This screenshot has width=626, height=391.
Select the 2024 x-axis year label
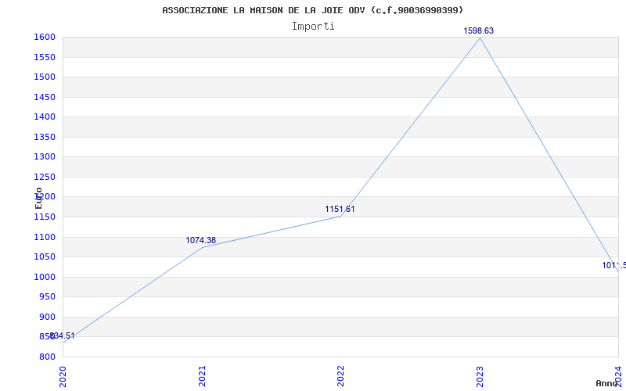618,376
